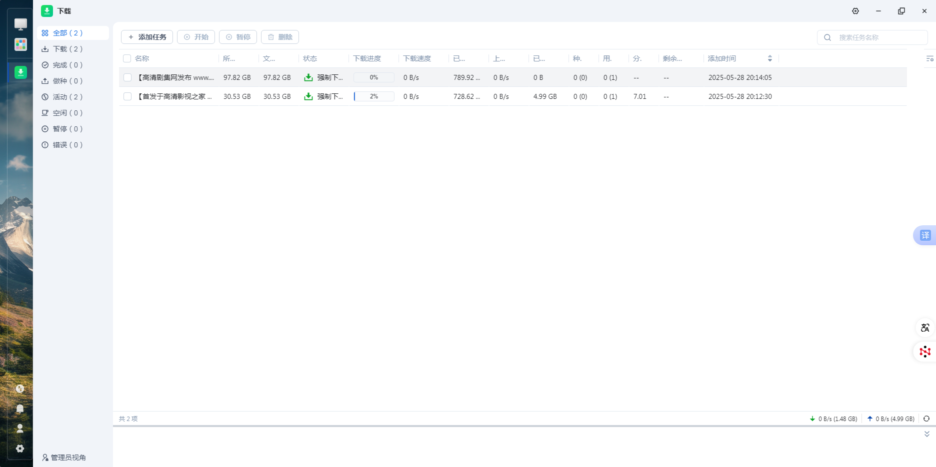Click the 添加任务 button

[x=147, y=37]
